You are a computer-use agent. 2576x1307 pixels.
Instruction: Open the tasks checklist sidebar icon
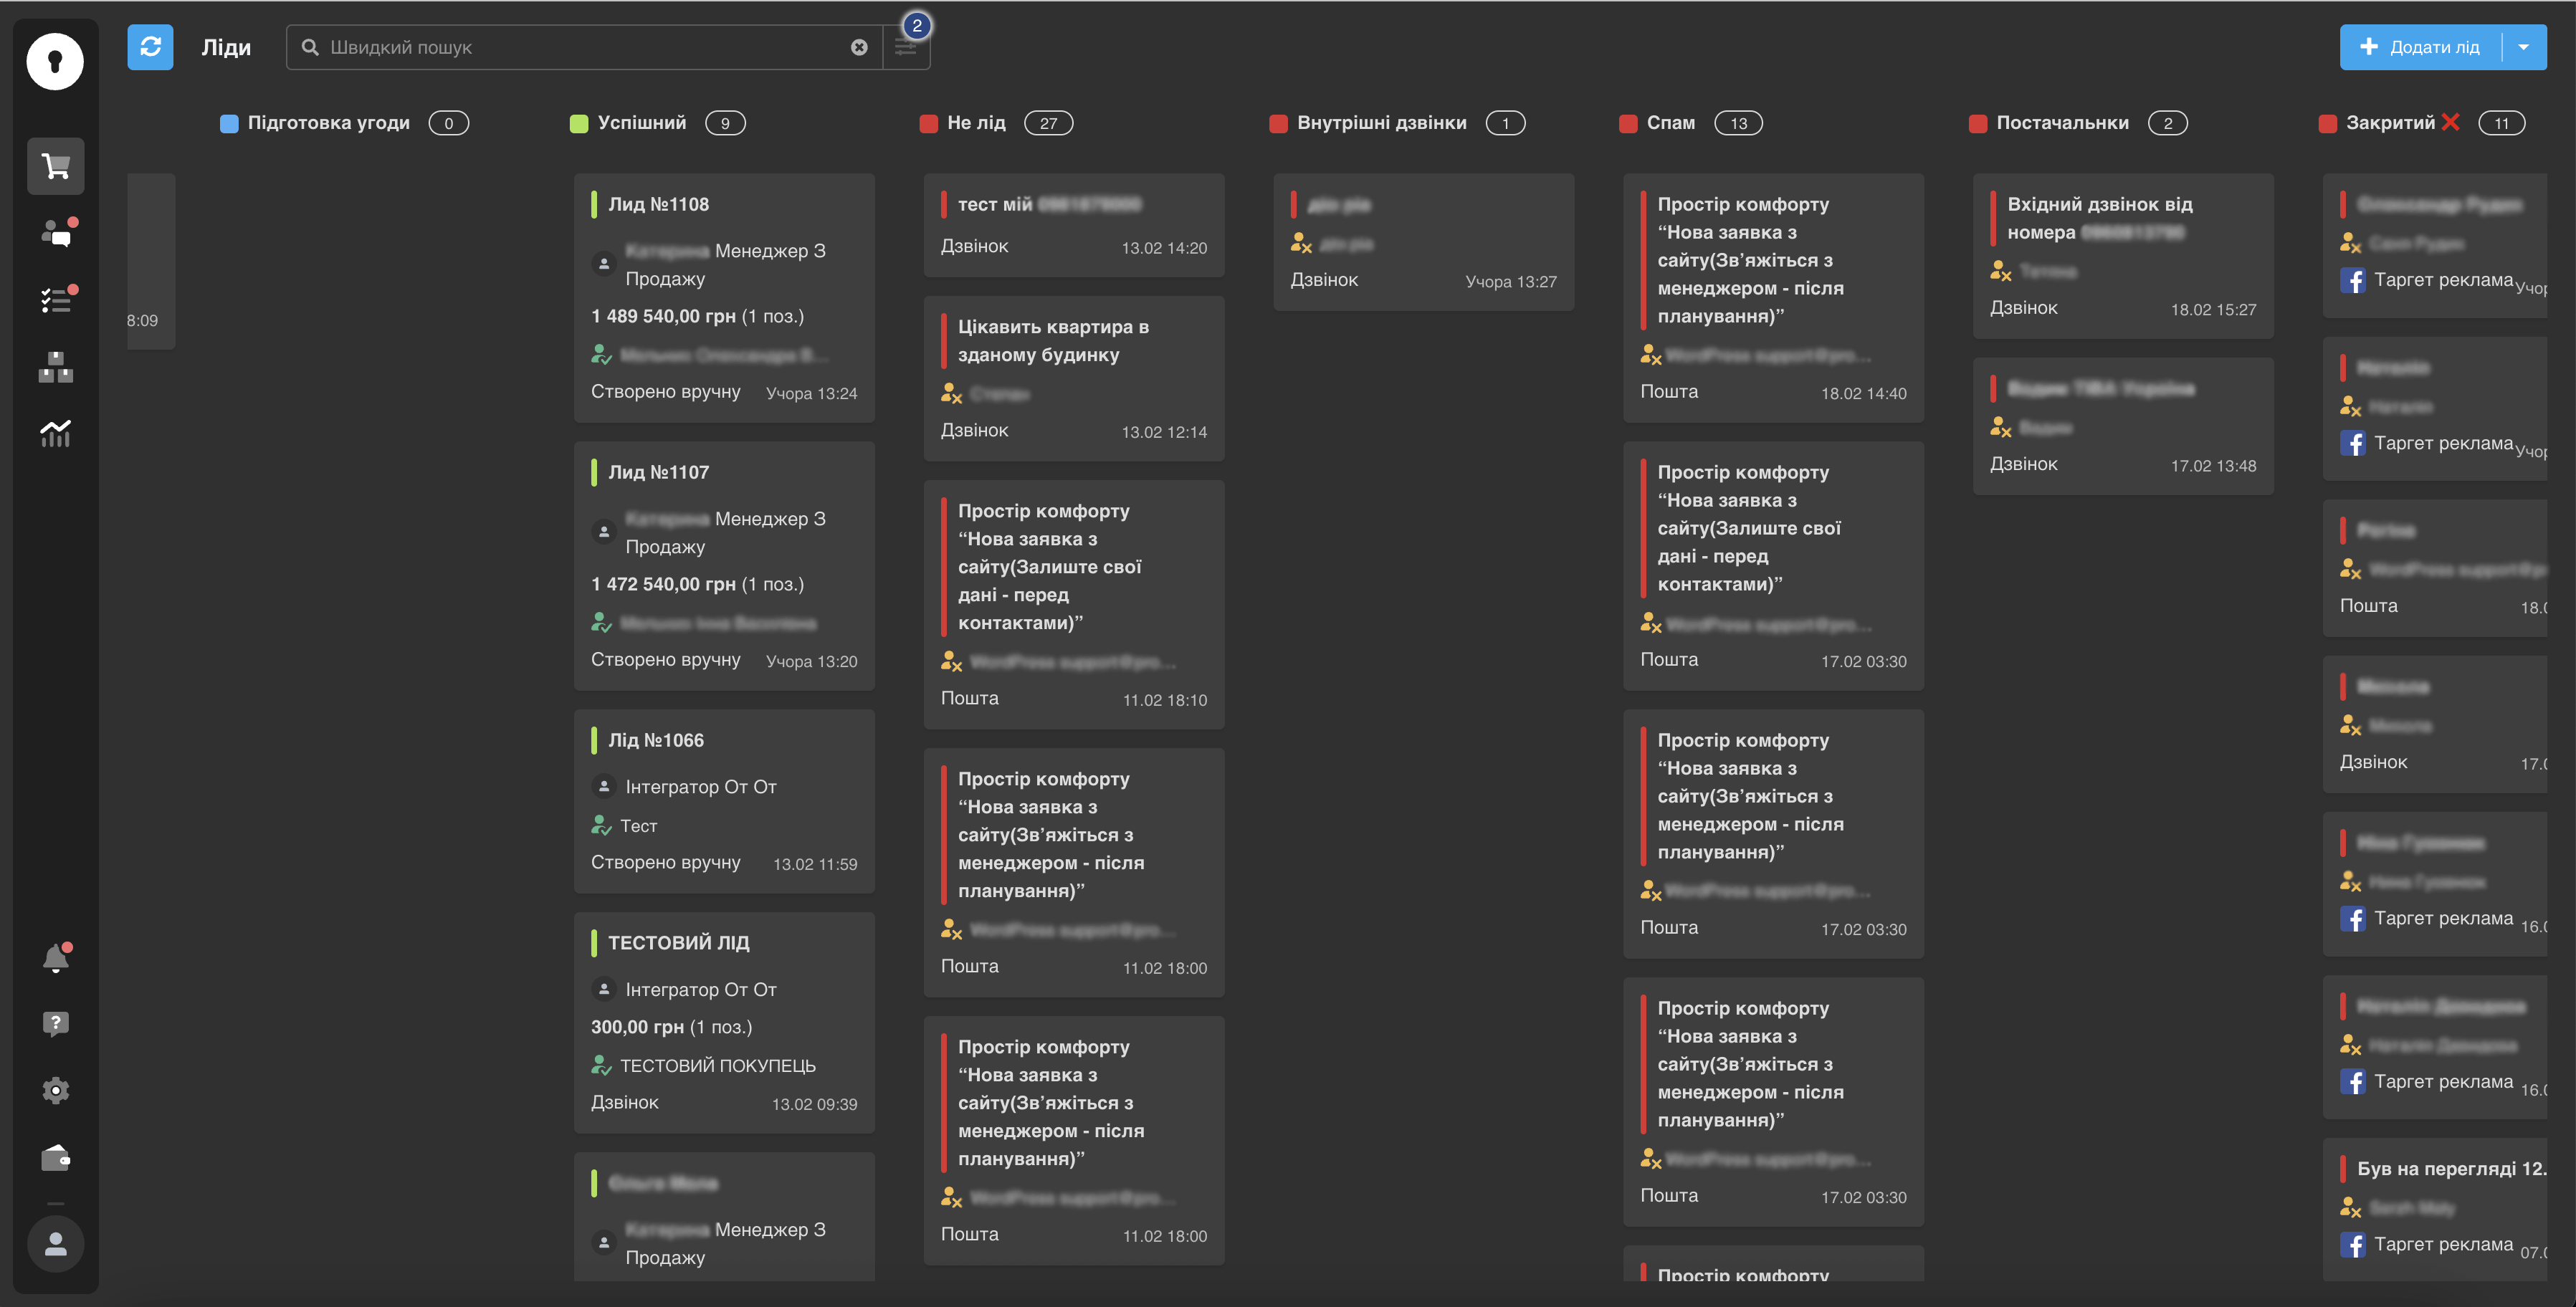(x=56, y=300)
